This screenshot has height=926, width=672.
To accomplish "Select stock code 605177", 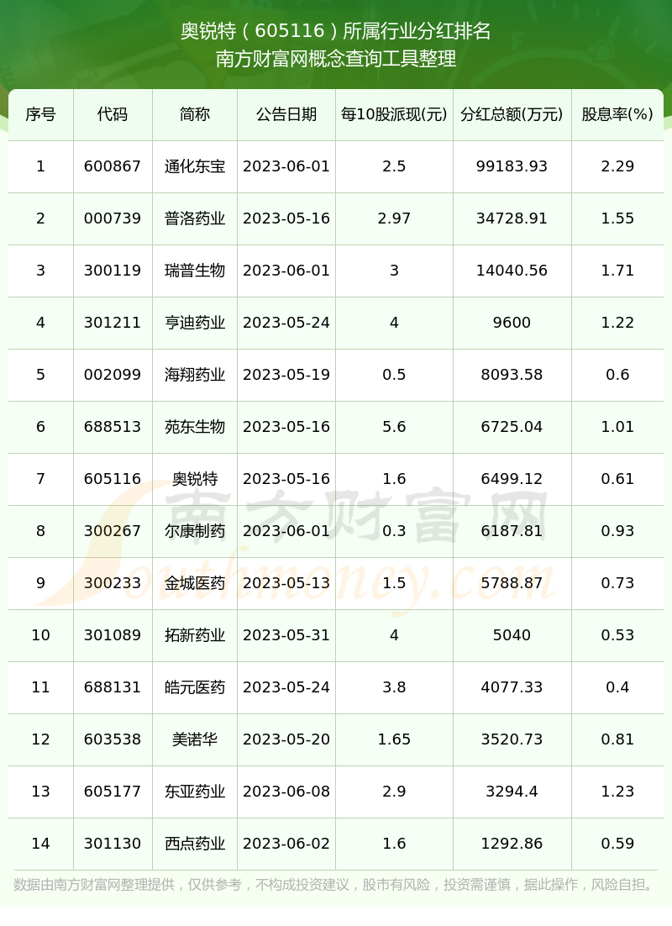I will coord(113,792).
